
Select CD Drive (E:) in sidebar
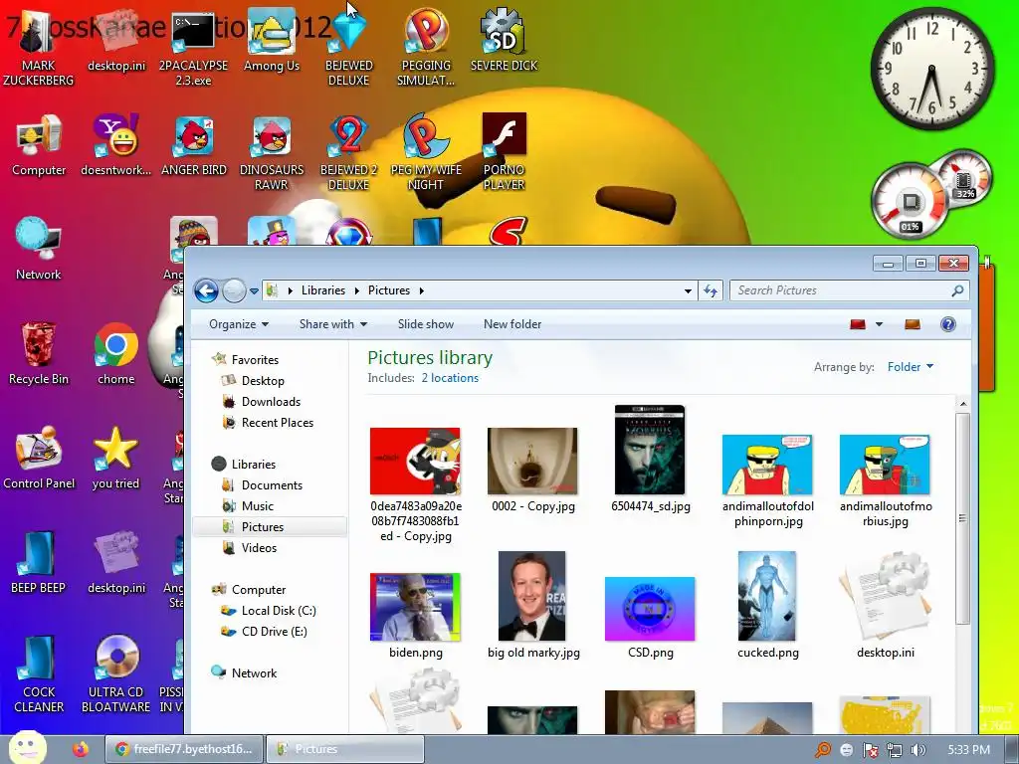pos(275,632)
